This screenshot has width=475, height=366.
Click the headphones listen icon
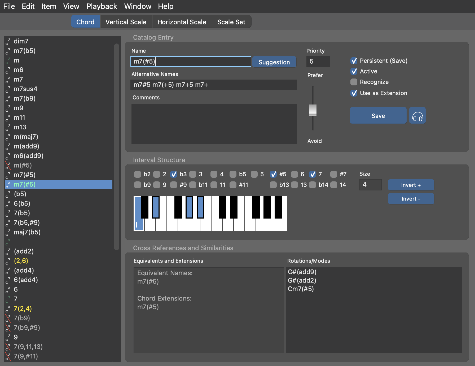click(417, 116)
